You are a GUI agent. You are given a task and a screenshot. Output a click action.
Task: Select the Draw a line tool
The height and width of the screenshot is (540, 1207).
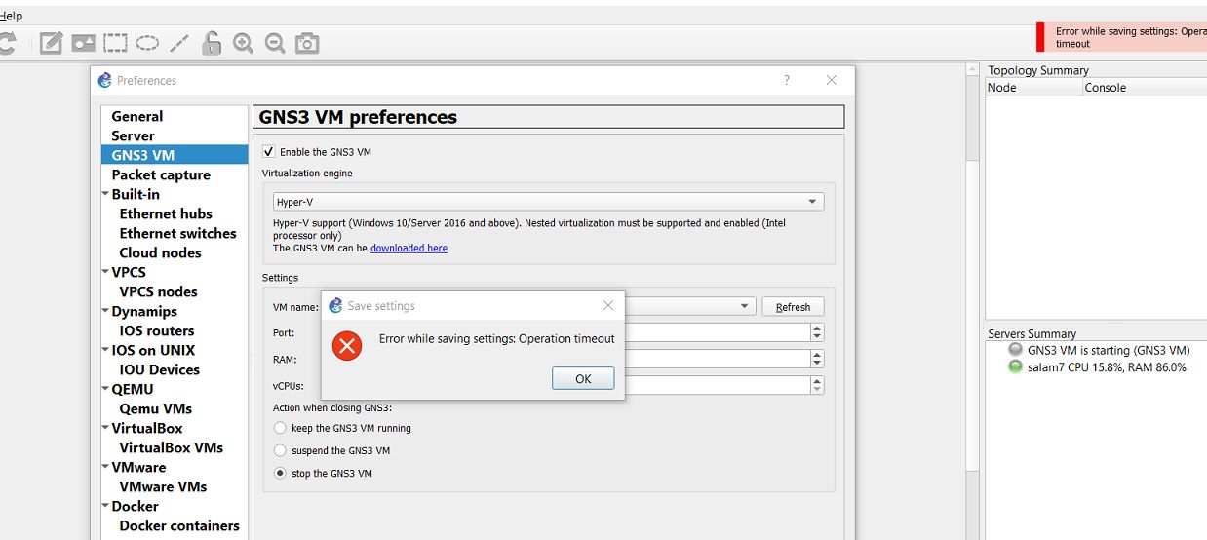tap(179, 43)
